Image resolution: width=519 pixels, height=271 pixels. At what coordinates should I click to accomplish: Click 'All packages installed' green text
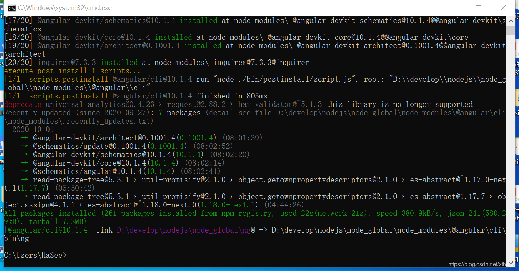coord(50,213)
